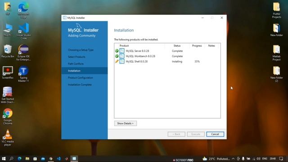Select the Matlab Project folder icon

click(x=276, y=53)
